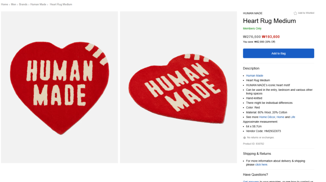The image size is (326, 182).
Task: Follow the 'Get answers' link
Action: [x=251, y=181]
